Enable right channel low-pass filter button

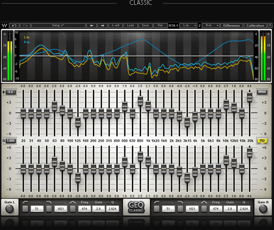coord(180,209)
